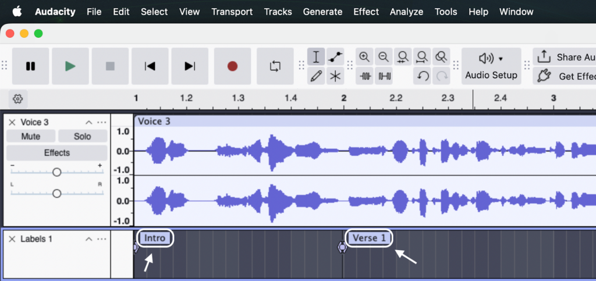Open Effects for Voice 3 track
Screen dimensions: 596x281
click(x=56, y=153)
